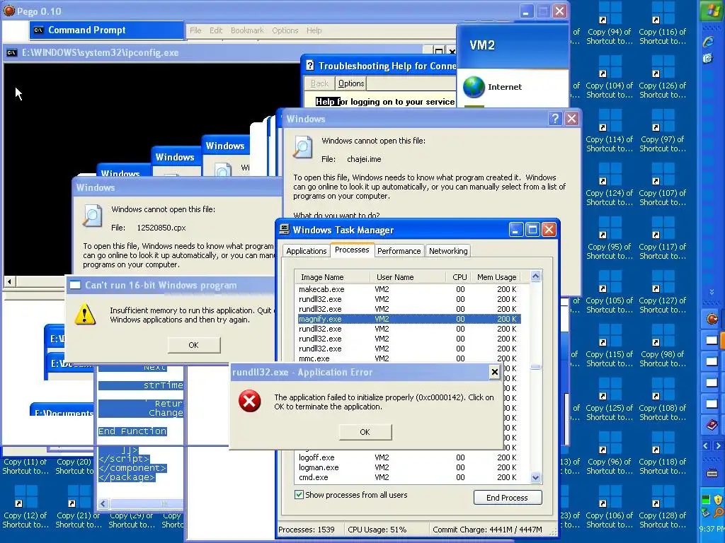Click the Task Manager vertical scrollbar thumb

point(535,368)
